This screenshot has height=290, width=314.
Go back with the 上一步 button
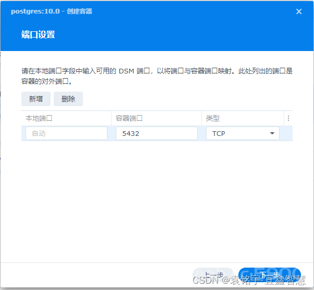coord(213,275)
